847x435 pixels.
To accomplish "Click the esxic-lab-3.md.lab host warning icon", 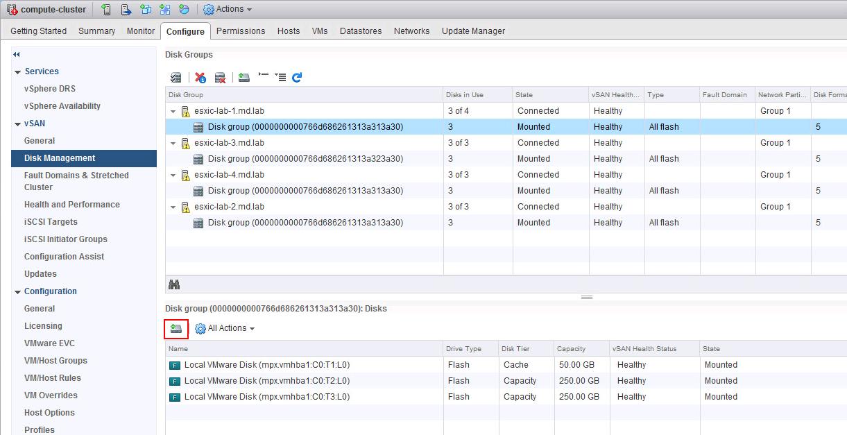I will tap(185, 143).
